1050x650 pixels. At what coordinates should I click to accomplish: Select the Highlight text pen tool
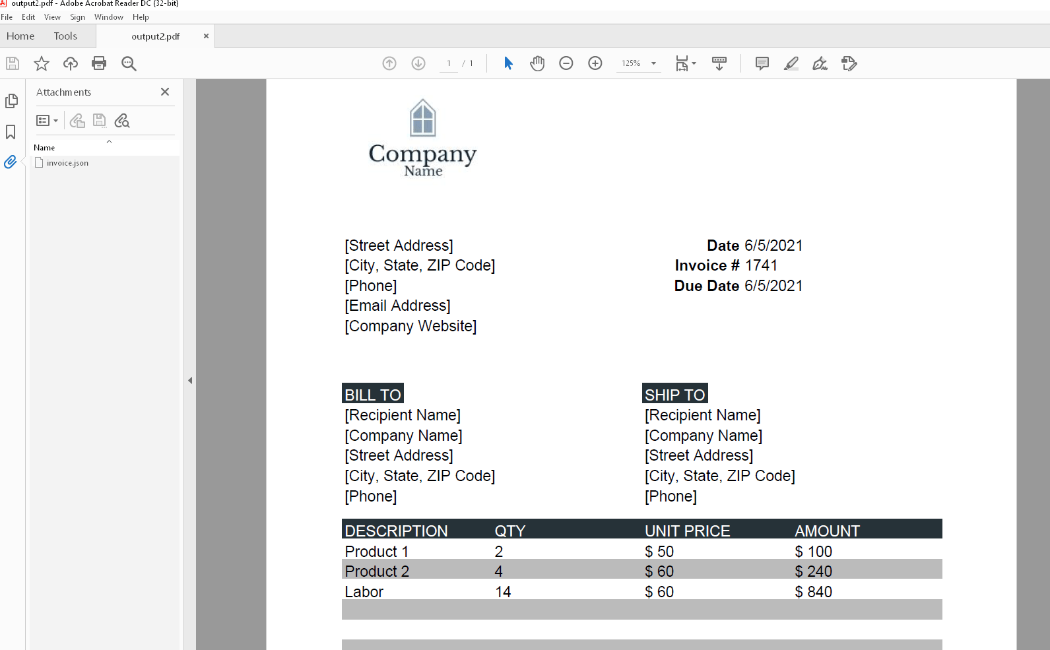point(791,63)
